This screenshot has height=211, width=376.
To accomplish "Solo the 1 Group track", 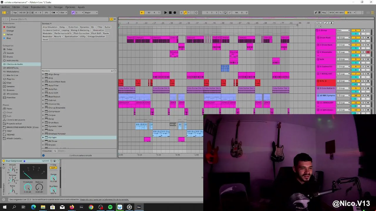I will coord(363,30).
